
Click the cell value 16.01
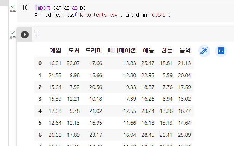[x=55, y=63]
